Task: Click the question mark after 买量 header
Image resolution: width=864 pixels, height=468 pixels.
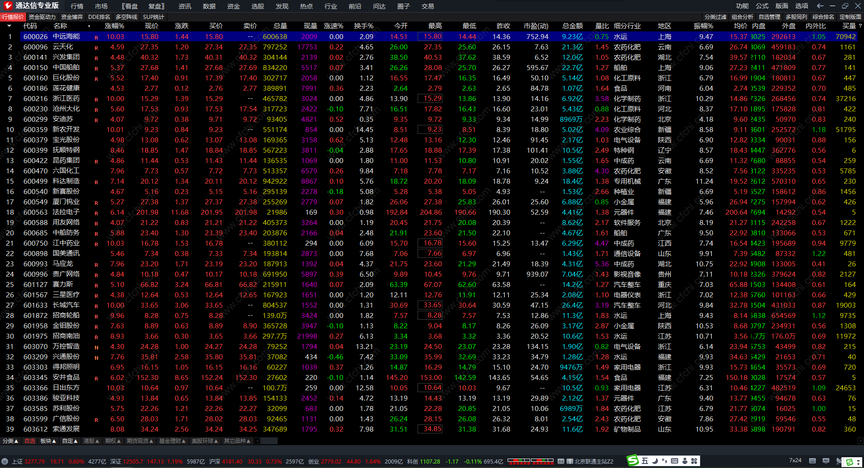Action: coord(860,26)
